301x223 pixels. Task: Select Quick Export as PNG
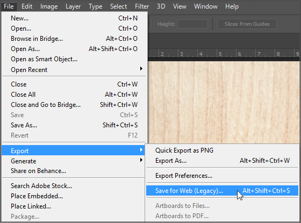pyautogui.click(x=223, y=150)
